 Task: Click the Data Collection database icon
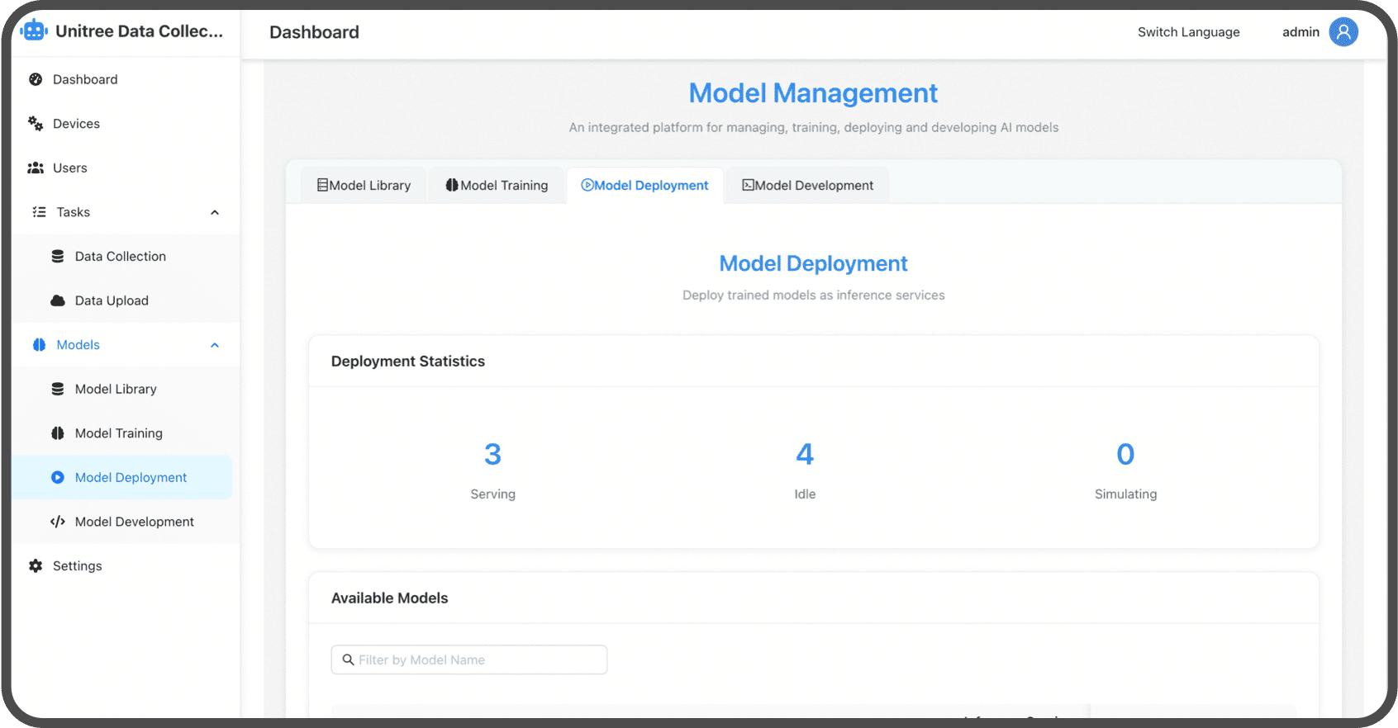coord(58,257)
